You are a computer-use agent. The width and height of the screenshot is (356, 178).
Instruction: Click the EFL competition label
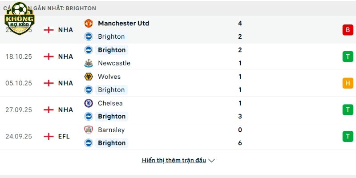tap(64, 137)
